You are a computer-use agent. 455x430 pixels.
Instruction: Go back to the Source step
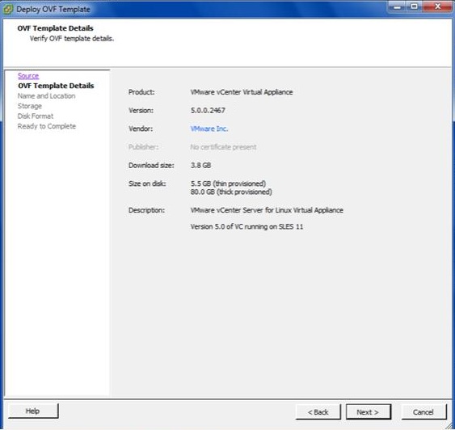pos(28,76)
